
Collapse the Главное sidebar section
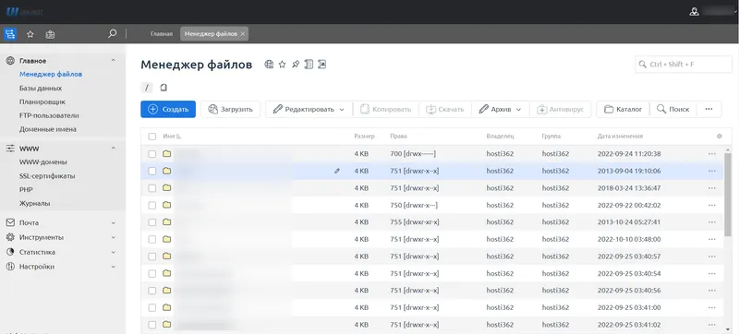[x=113, y=60]
